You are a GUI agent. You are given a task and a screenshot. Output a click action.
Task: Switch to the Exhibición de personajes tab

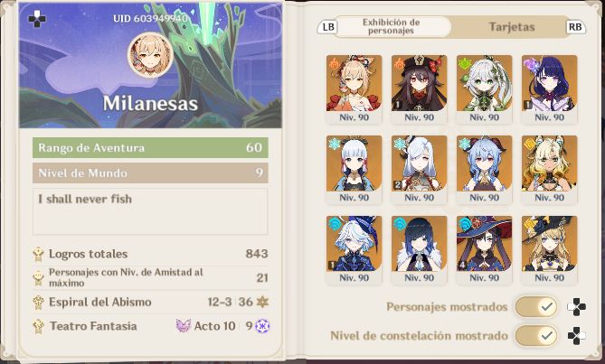coord(391,26)
